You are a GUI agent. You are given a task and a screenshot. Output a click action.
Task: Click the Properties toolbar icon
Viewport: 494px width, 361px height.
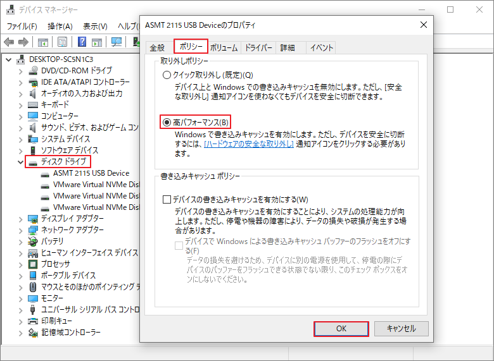pyautogui.click(x=62, y=42)
